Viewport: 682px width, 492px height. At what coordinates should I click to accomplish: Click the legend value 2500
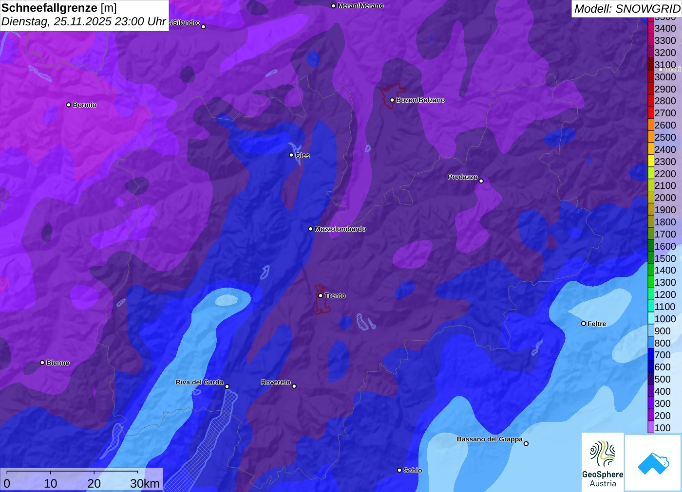pyautogui.click(x=665, y=137)
